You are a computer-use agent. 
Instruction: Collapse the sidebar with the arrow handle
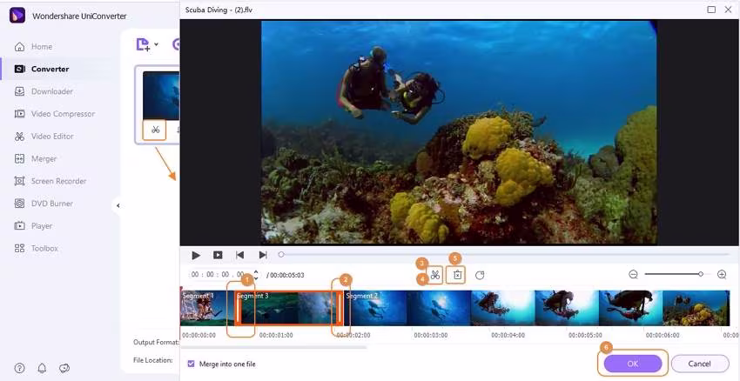click(118, 205)
